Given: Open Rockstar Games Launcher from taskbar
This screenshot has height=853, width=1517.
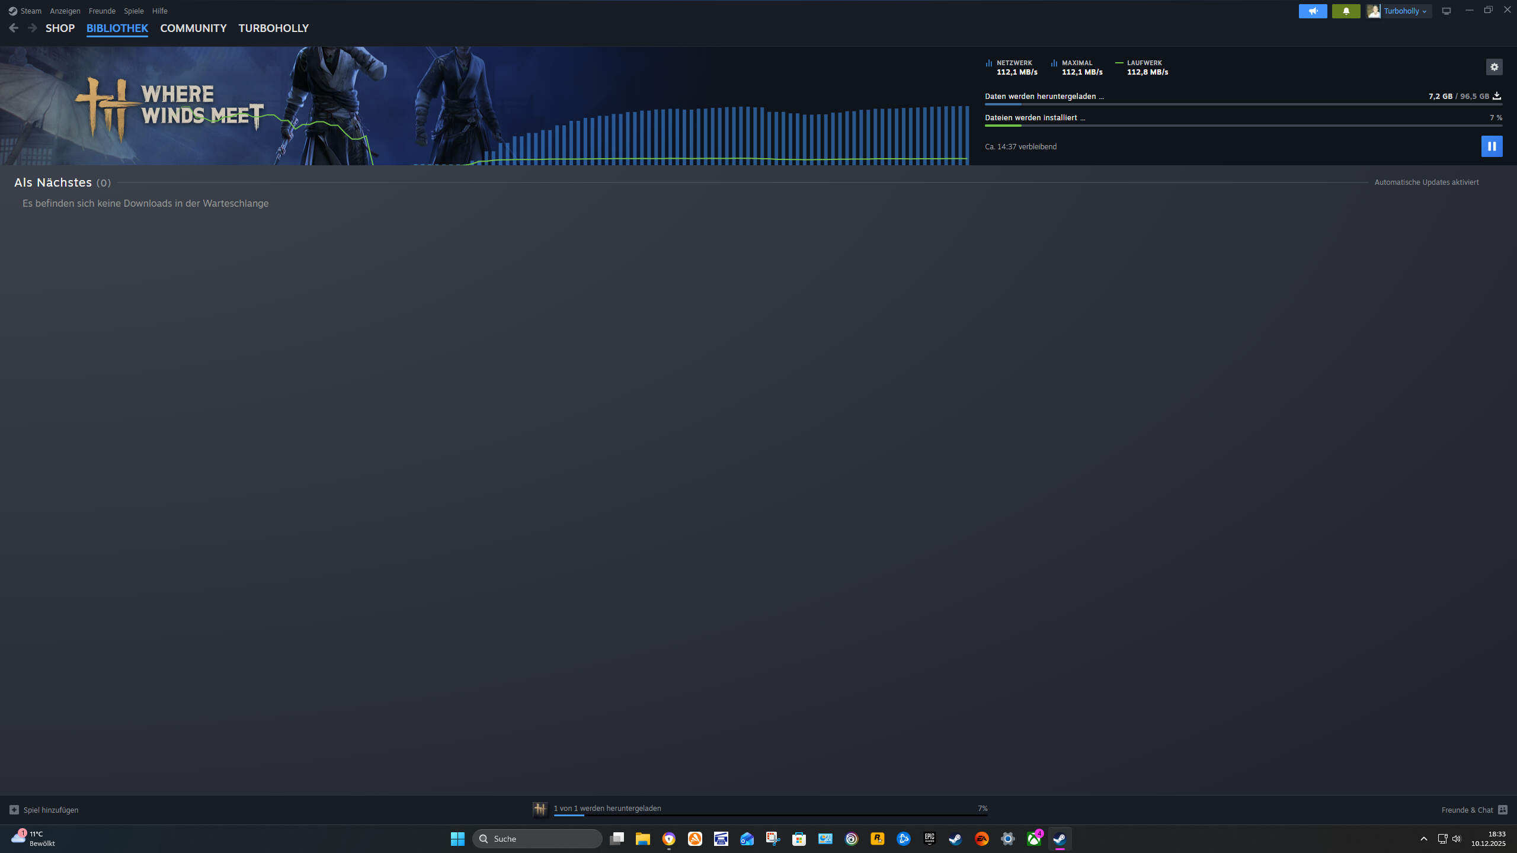Looking at the screenshot, I should coord(878,839).
